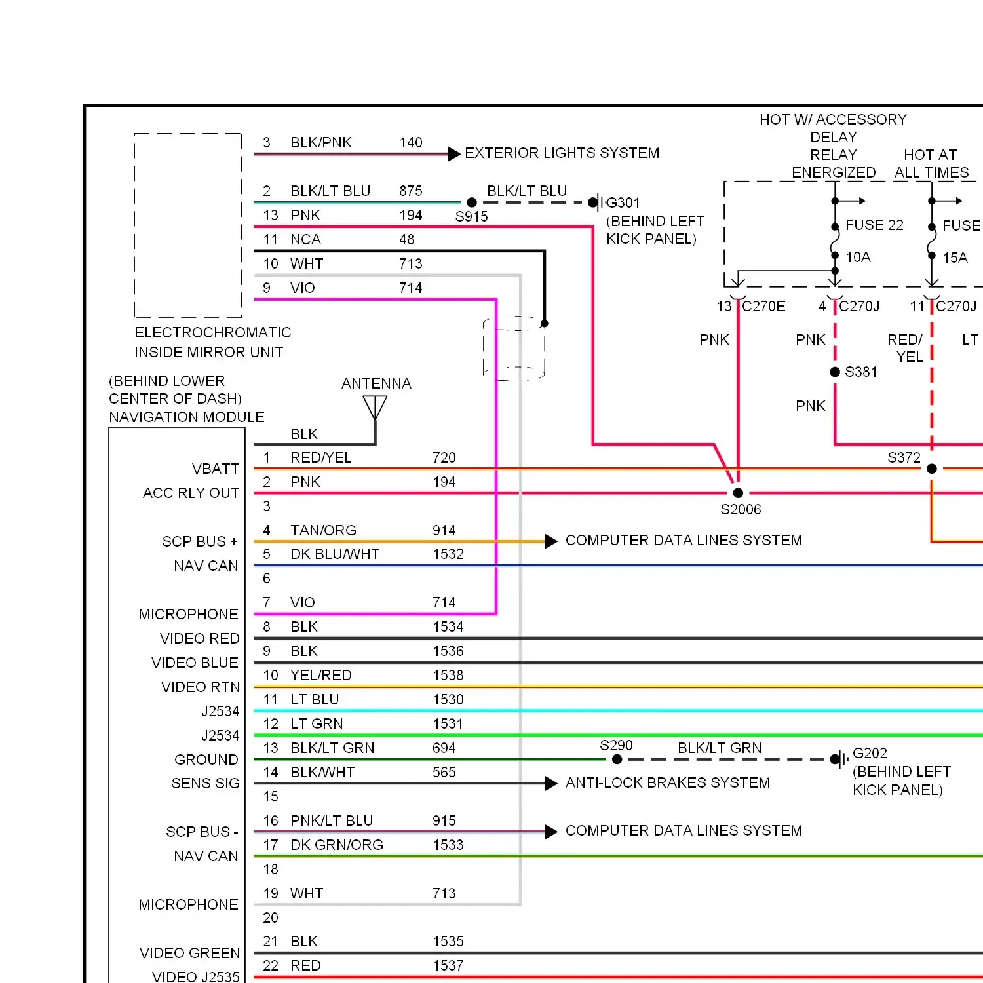Click the arrowhead pointing to ANTI-LOCK BRAKES SYSTEM
Image resolution: width=983 pixels, height=983 pixels.
(x=551, y=784)
